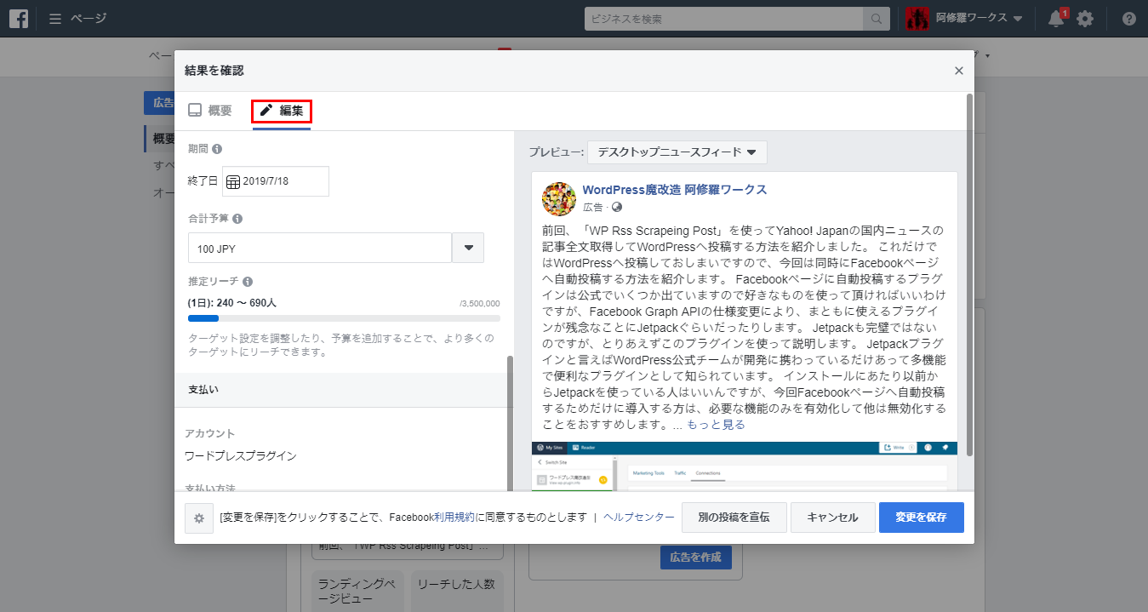Open the hamburger menu next to ページ
The width and height of the screenshot is (1148, 612).
[55, 19]
